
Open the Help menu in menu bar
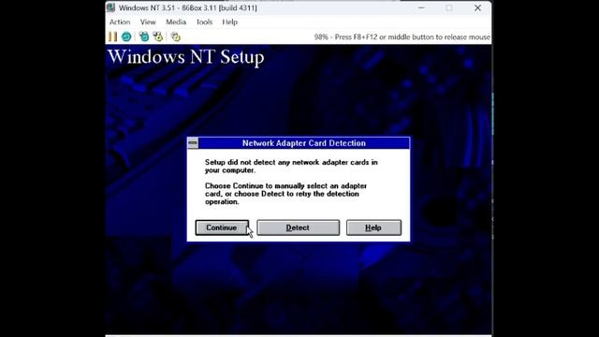click(229, 22)
